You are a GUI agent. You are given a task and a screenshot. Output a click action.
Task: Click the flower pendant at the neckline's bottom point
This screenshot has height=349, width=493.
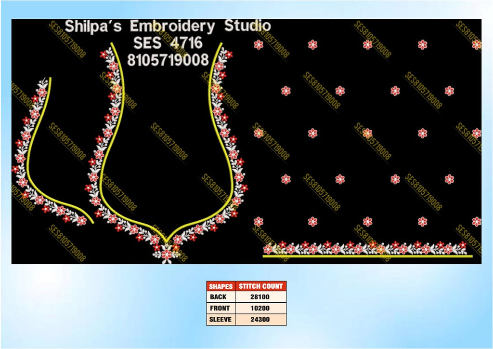(x=166, y=254)
